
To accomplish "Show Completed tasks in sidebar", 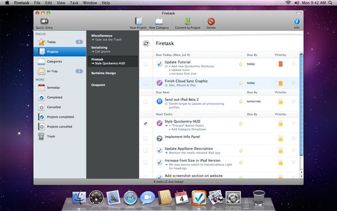I will [60, 97].
